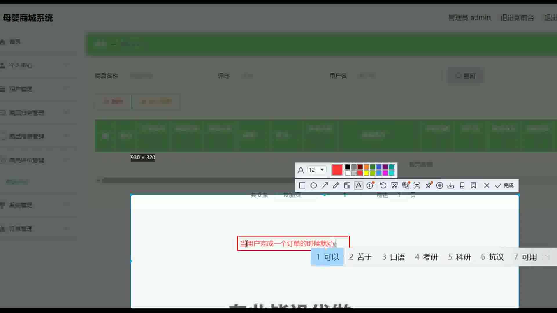Pick the yellow color swatch
557x313 pixels.
pos(366,173)
